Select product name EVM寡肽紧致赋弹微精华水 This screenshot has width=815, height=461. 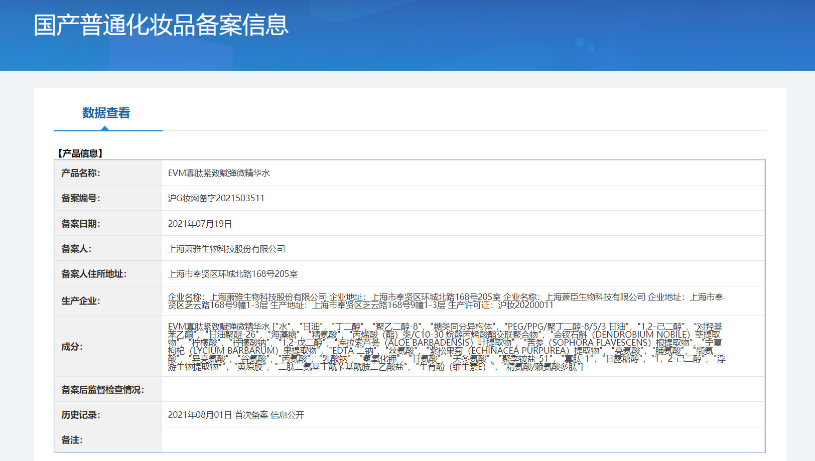click(x=219, y=173)
